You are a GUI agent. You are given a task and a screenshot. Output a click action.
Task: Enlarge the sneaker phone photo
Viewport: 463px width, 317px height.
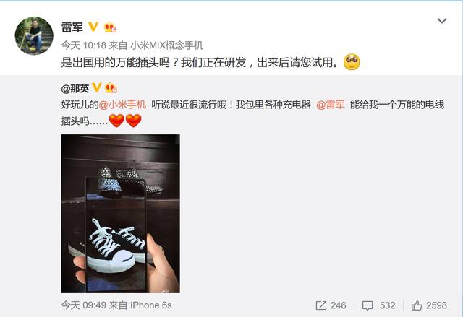tap(121, 214)
